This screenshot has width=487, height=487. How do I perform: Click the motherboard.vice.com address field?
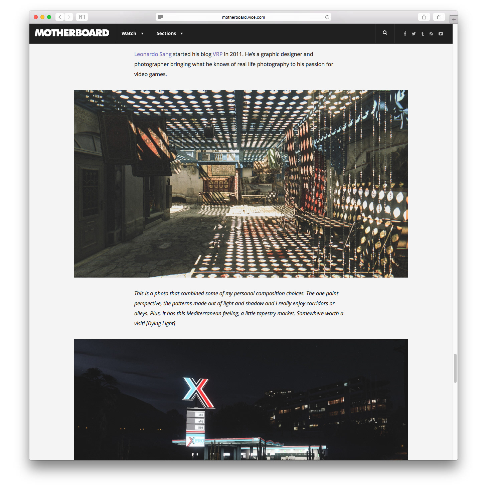coord(243,17)
